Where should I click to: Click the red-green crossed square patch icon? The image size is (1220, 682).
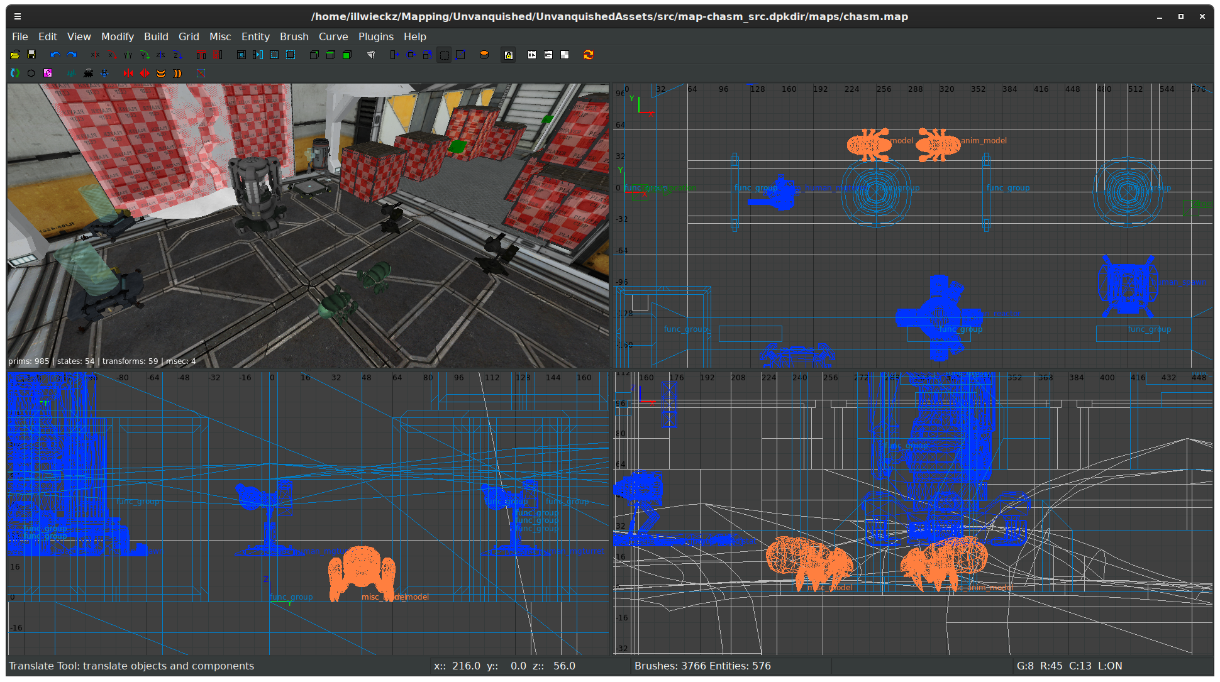click(201, 73)
